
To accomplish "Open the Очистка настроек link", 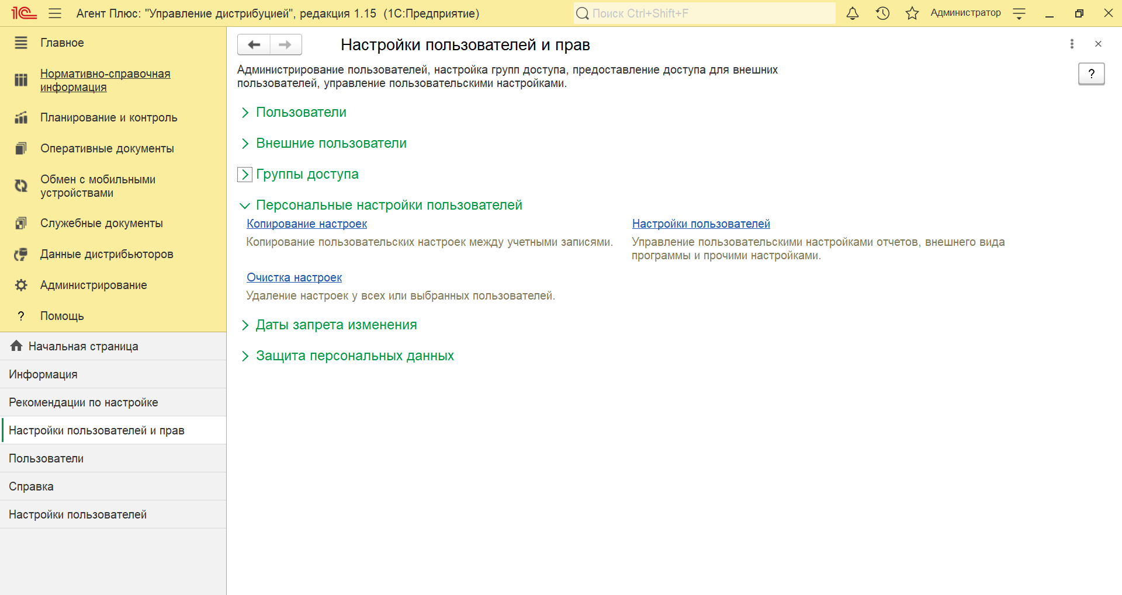I will pyautogui.click(x=294, y=277).
